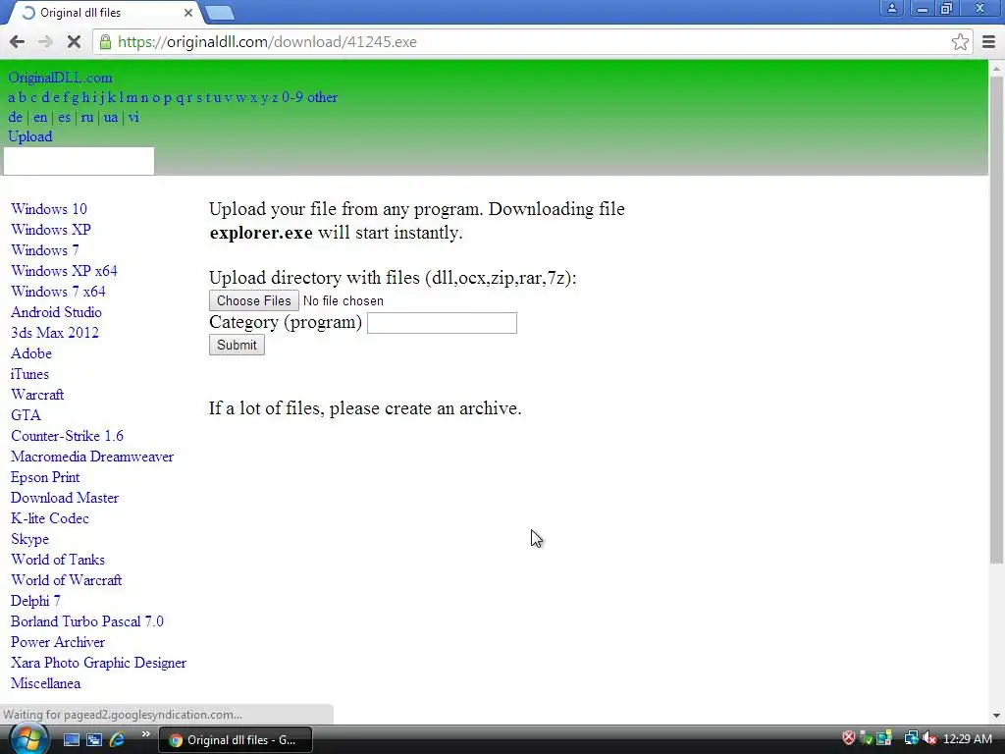Open the Borland Turbo Pascal 7.0 link
The image size is (1005, 754).
[87, 621]
